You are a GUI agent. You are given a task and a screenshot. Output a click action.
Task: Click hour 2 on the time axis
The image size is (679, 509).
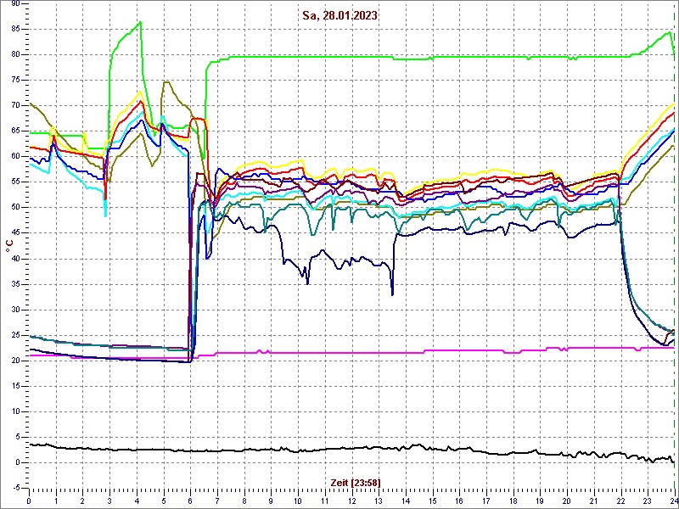coord(82,499)
